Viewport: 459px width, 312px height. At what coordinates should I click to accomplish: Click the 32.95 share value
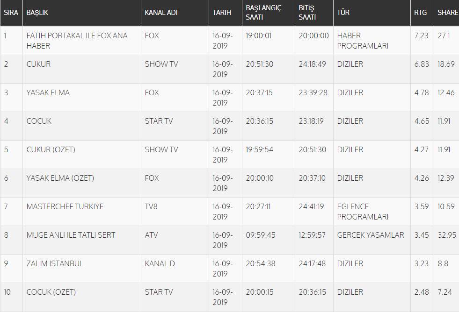click(447, 235)
